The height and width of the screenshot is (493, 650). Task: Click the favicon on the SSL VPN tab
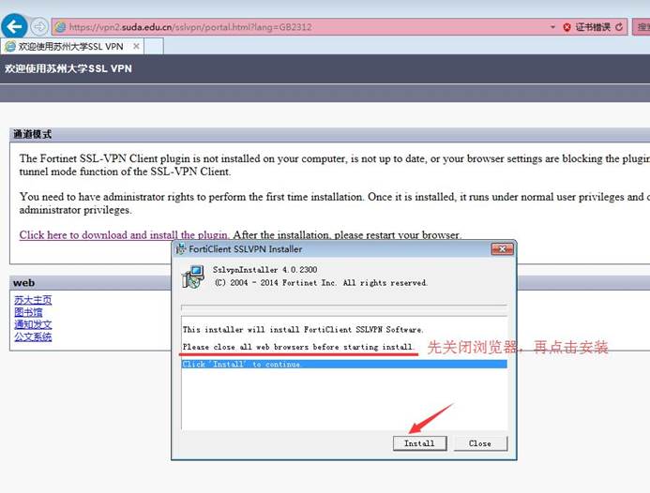[10, 46]
